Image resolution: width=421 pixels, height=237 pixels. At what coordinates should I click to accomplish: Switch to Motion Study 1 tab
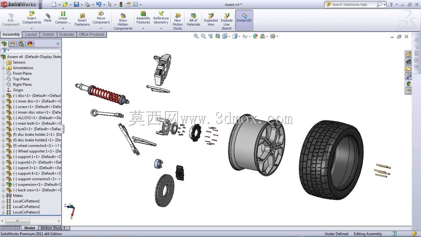pos(53,228)
